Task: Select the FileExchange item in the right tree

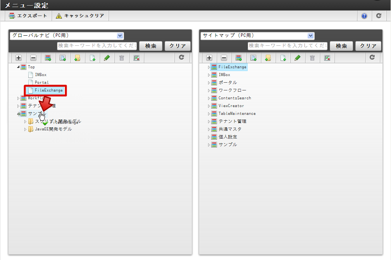Action: (232, 67)
